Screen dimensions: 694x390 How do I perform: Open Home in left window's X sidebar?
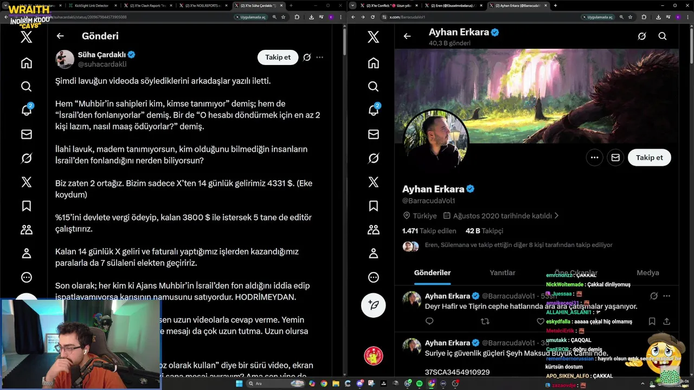pyautogui.click(x=26, y=63)
